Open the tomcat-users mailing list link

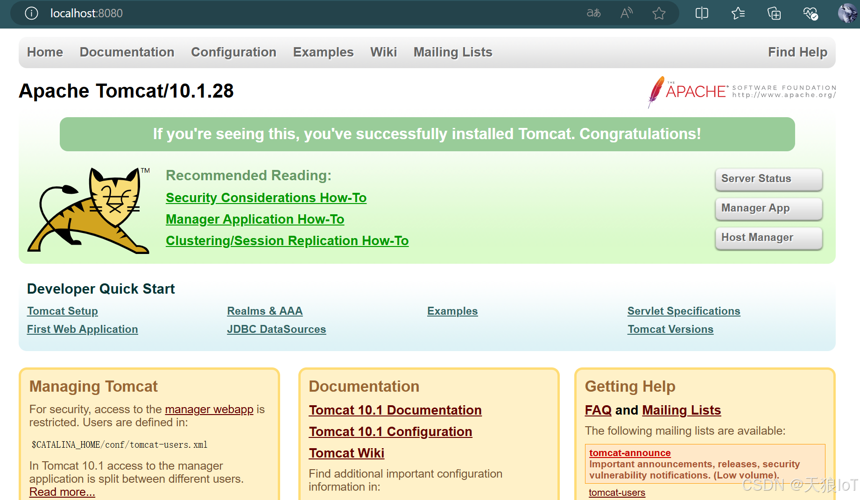click(x=617, y=493)
